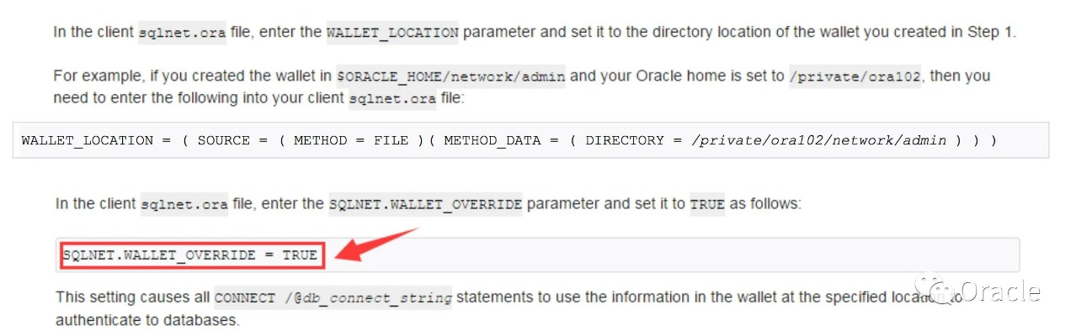1076x336 pixels.
Task: Click 'WALLET_LOCATION =' at the code block start
Action: coord(93,140)
